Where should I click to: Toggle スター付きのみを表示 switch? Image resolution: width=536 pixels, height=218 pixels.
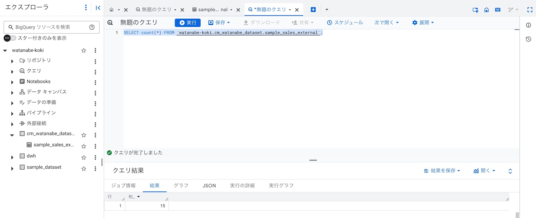tap(10, 38)
